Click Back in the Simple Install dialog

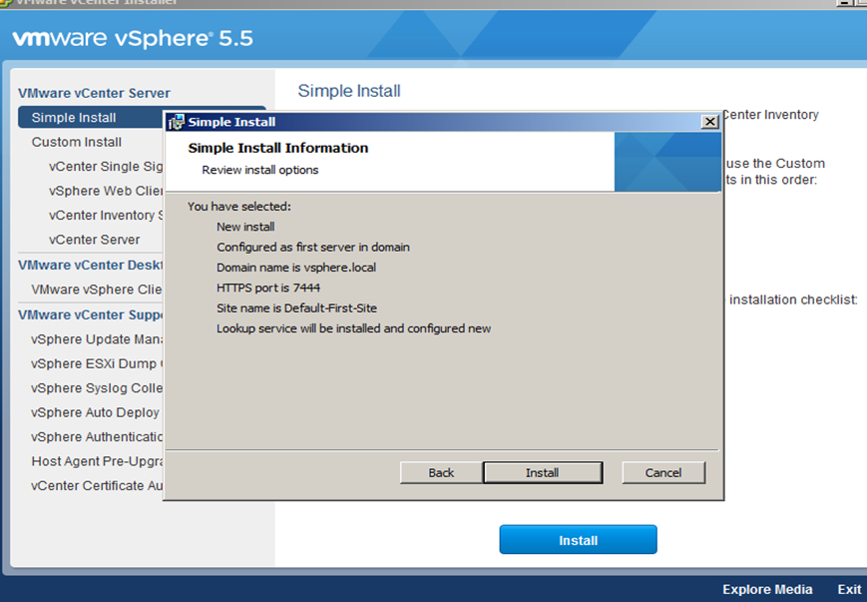441,472
